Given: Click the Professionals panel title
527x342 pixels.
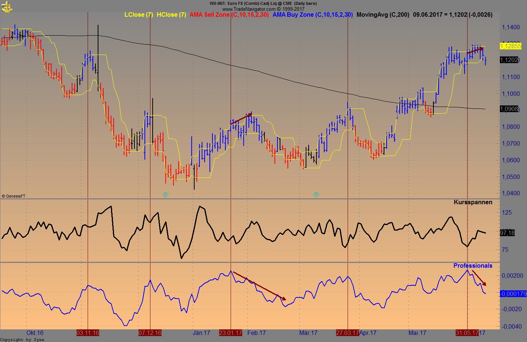Looking at the screenshot, I should [473, 266].
